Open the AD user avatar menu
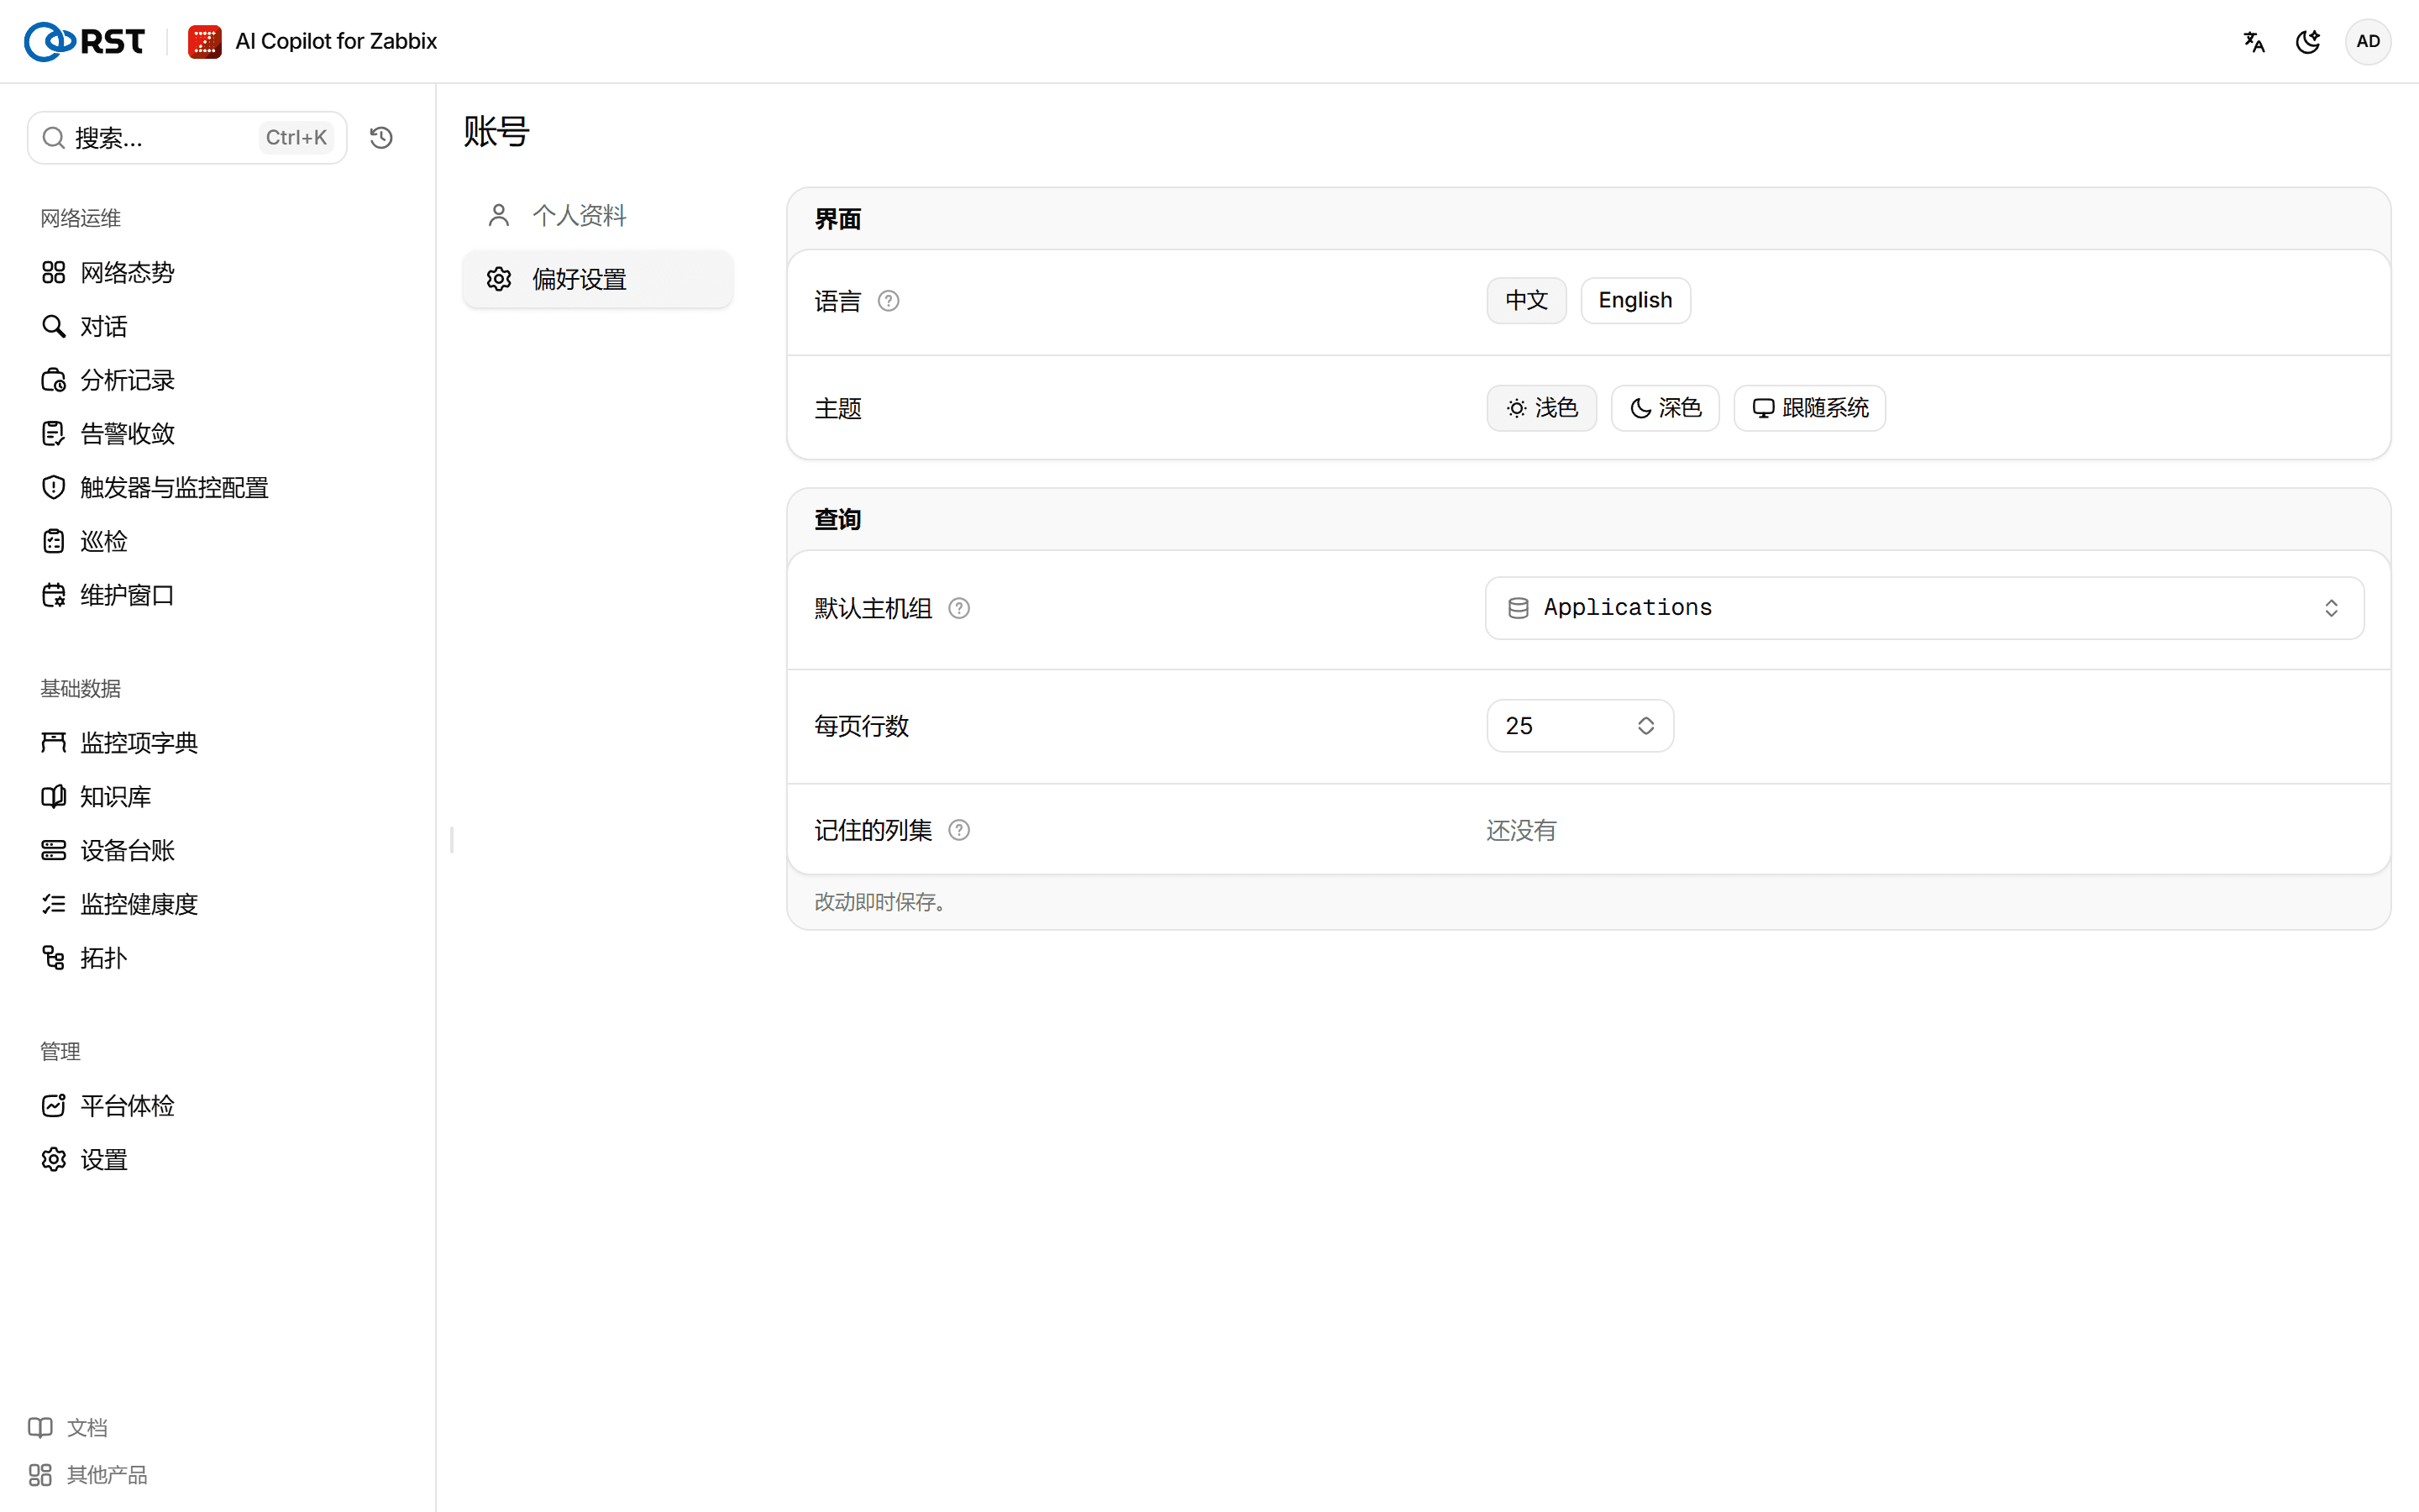This screenshot has width=2419, height=1512. pos(2368,41)
